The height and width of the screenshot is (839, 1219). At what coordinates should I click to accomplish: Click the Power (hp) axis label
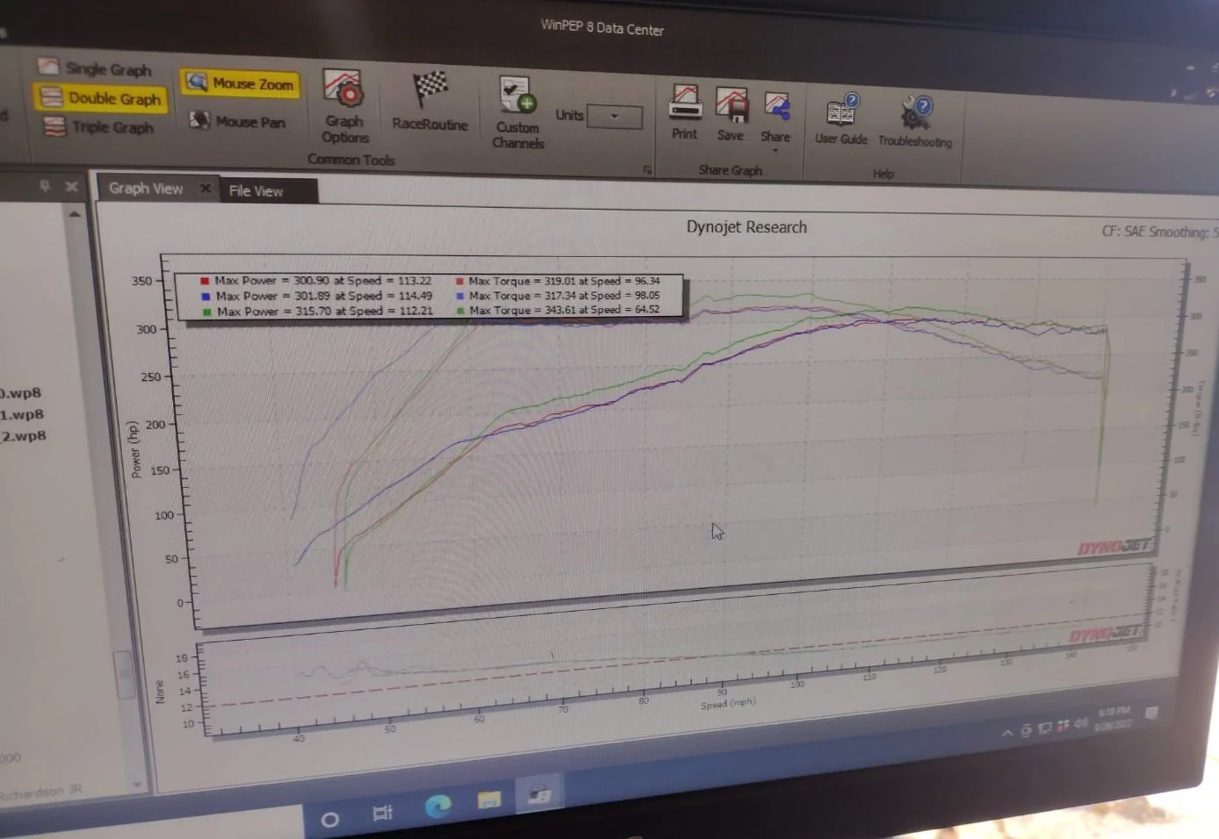134,450
